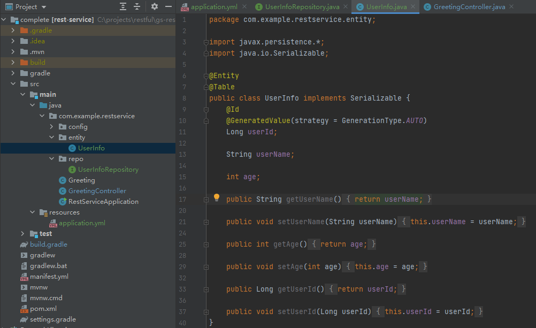Expand folded setUserName method at line 21
Screen dimensions: 536x328
click(x=206, y=222)
